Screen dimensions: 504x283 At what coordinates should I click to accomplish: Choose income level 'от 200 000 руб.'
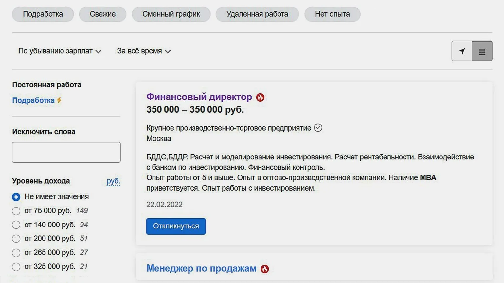(16, 239)
